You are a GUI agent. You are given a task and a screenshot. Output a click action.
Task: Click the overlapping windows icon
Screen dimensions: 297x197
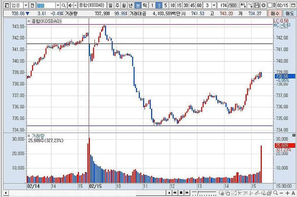pos(227,193)
